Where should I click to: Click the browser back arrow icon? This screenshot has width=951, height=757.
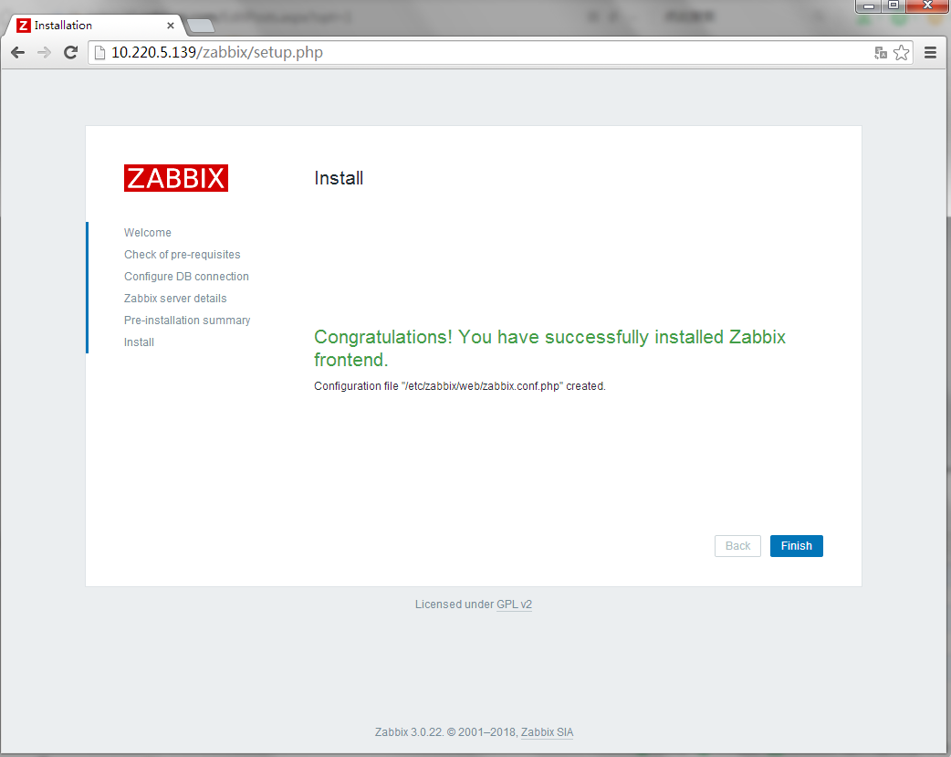[18, 53]
